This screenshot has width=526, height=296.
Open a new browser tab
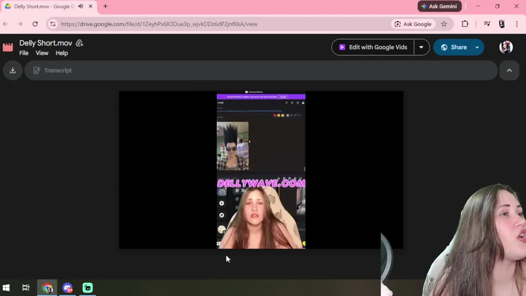pyautogui.click(x=105, y=6)
